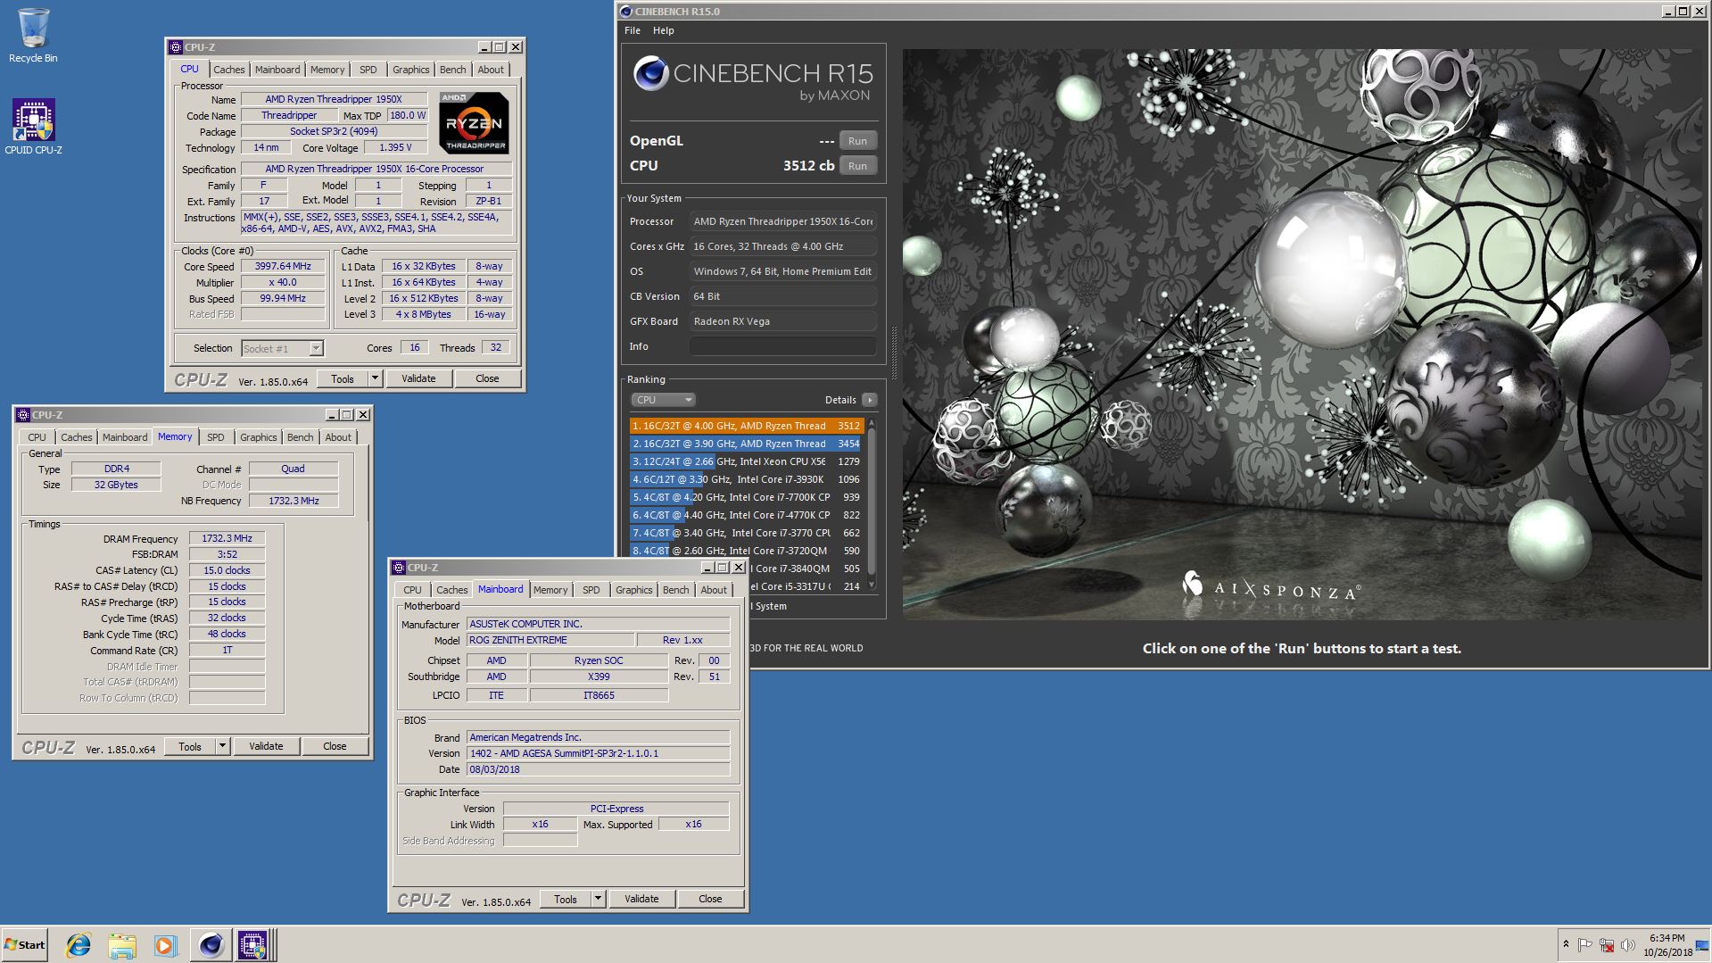Click the Info field in Your System
1712x963 pixels.
(782, 346)
